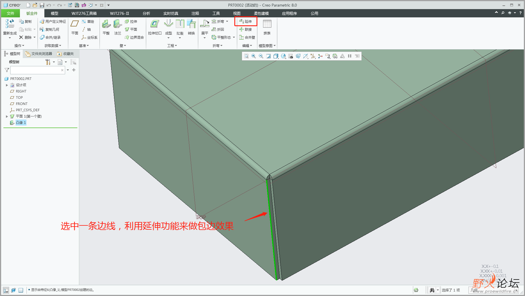This screenshot has width=525, height=296.
Task: Click the New file icon in the quick access toolbar
Action: coord(28,5)
